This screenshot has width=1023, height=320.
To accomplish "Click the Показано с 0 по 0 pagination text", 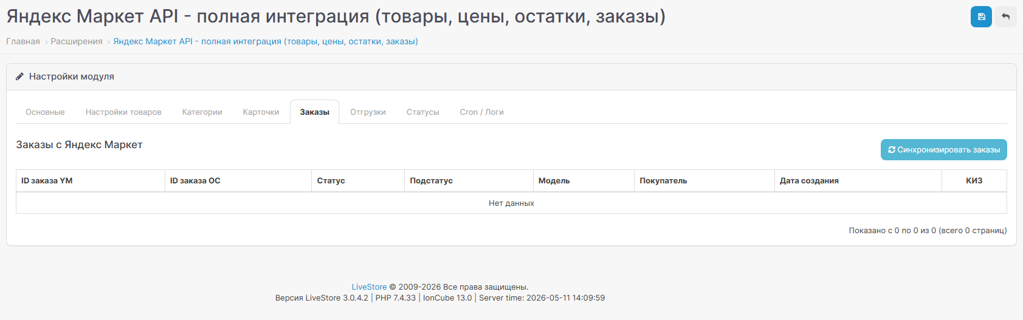I will click(x=928, y=231).
